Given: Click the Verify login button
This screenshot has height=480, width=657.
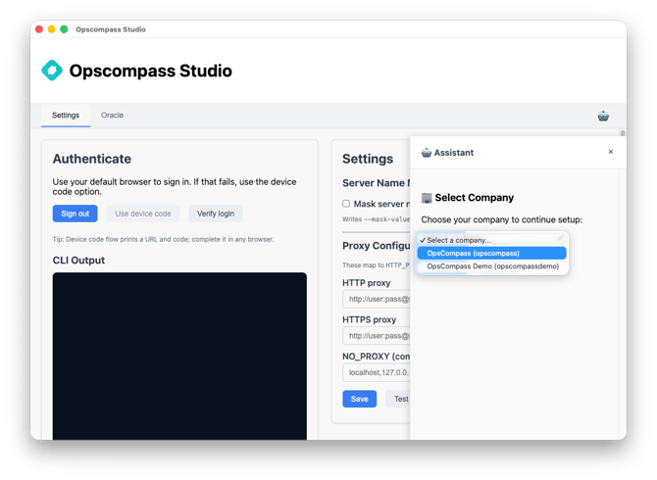Looking at the screenshot, I should 216,214.
